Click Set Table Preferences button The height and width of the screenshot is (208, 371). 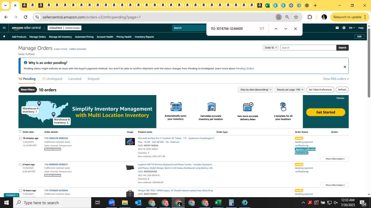(320, 90)
